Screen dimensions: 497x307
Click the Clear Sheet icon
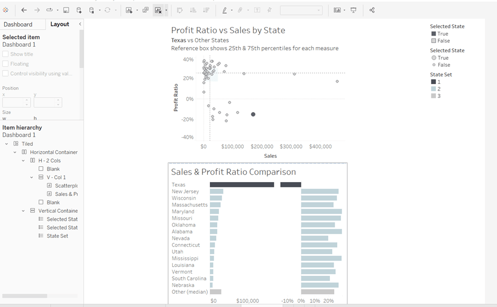click(x=158, y=10)
